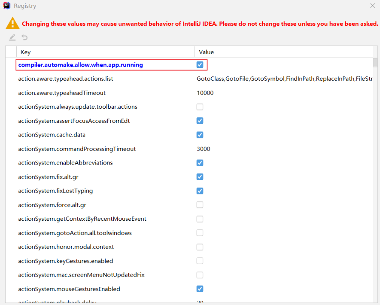
Task: Toggle actionSystem.enableAbbreviations checkbox
Action: [200, 163]
